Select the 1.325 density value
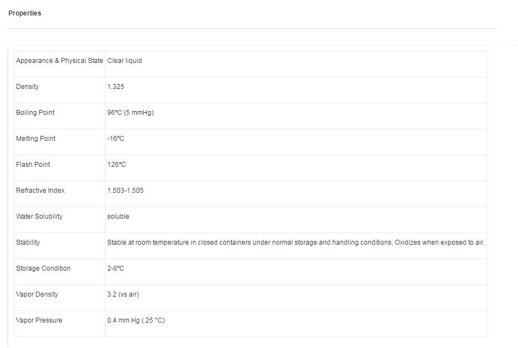Screen dimensions: 518x348 point(116,87)
